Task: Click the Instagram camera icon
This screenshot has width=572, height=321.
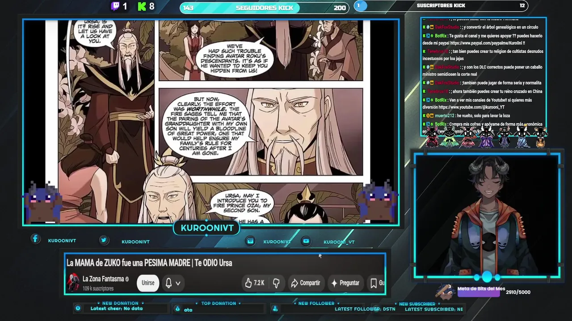Action: click(251, 241)
